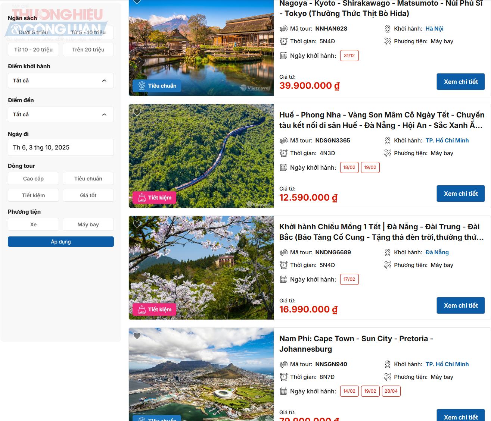
Task: Click the Tiêu chuẩn badge on Japan tour image
Action: click(x=157, y=86)
